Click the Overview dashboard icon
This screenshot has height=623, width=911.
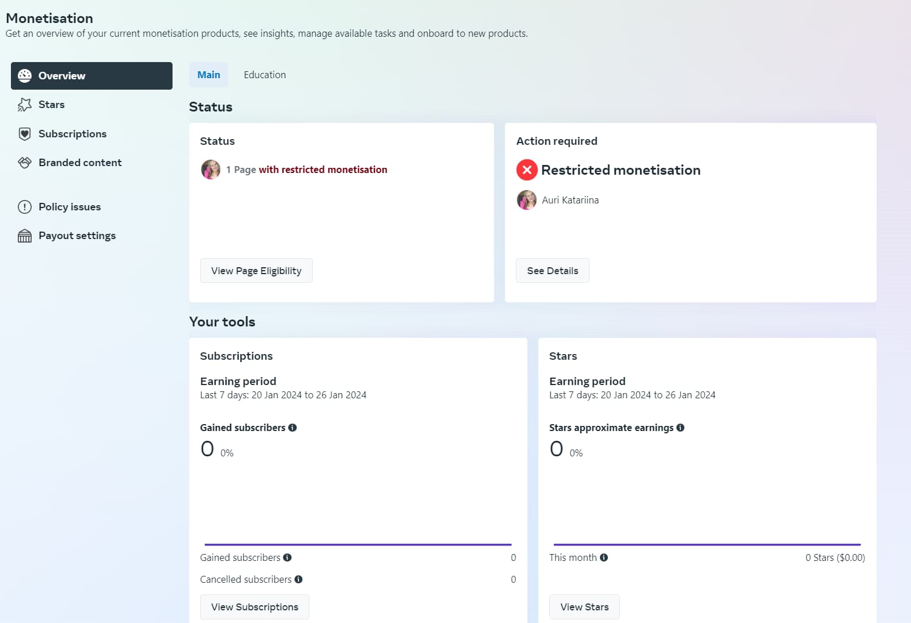coord(24,76)
